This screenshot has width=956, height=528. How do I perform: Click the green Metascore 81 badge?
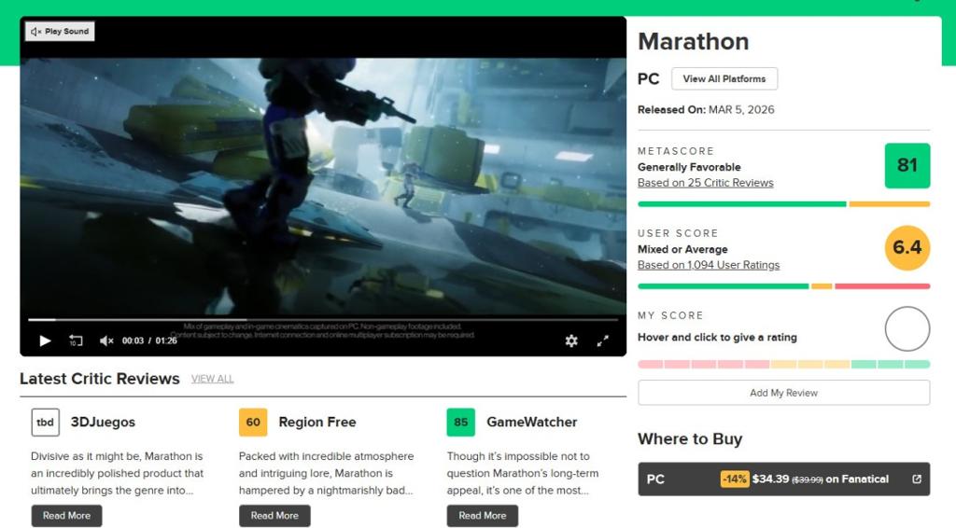(907, 166)
